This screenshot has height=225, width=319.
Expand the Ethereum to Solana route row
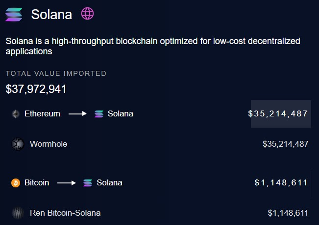160,114
